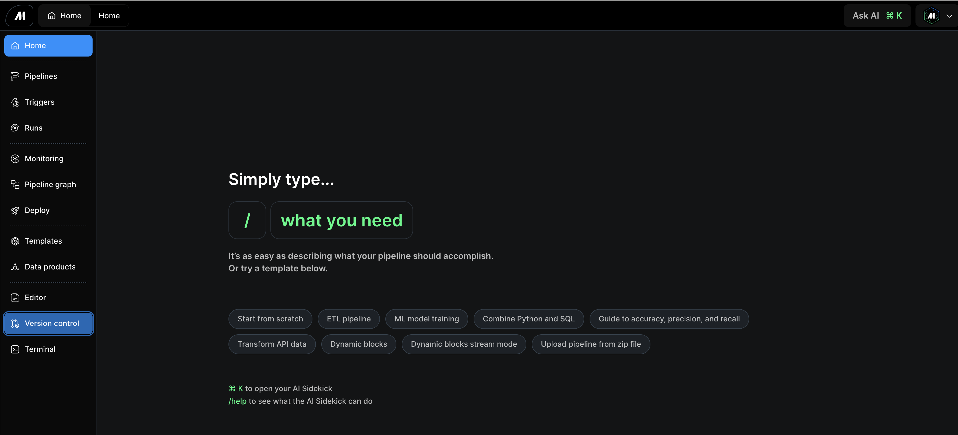Viewport: 958px width, 435px height.
Task: Select Version control in sidebar
Action: [48, 323]
